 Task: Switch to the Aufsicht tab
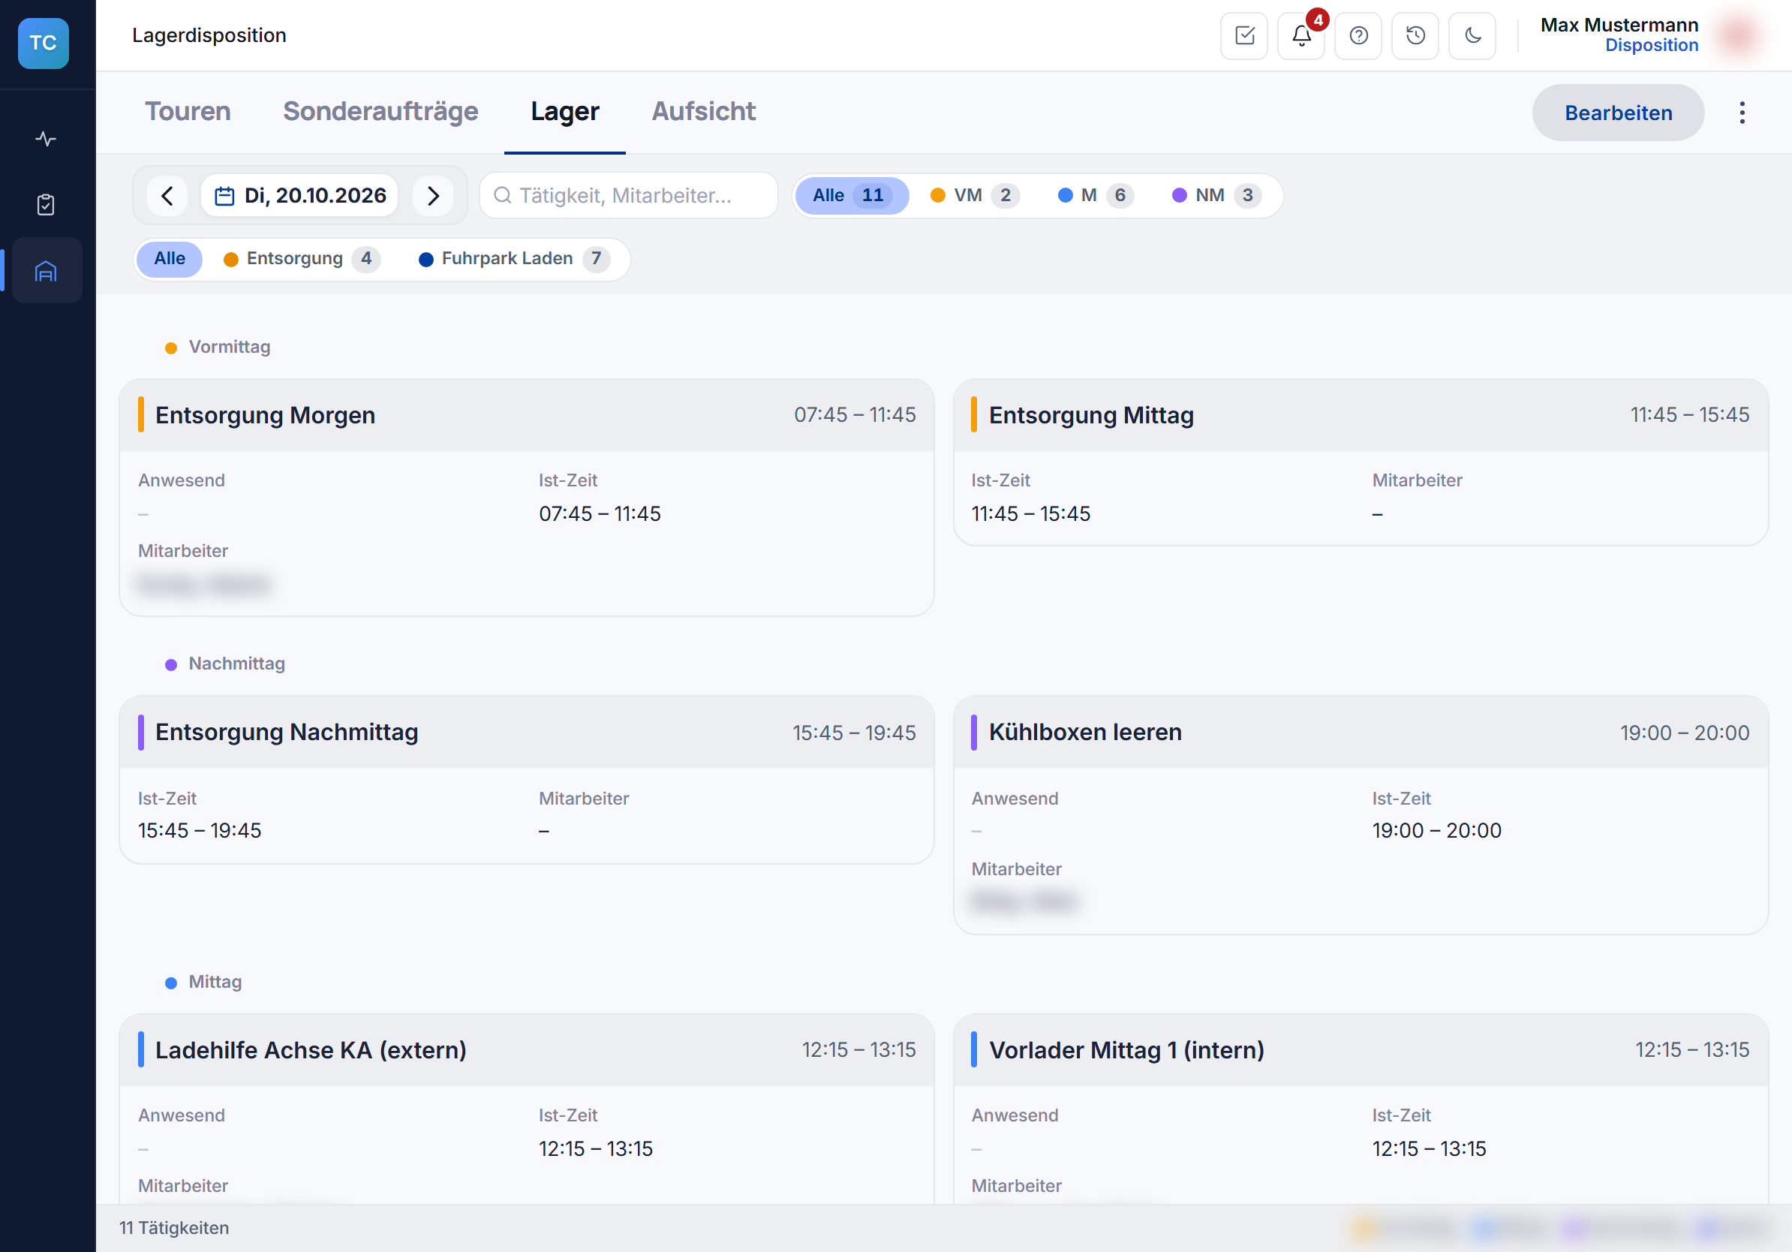704,112
